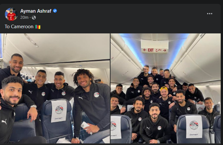Click the headrest cover logo in left photo
223x145 pixels.
tap(59, 110)
